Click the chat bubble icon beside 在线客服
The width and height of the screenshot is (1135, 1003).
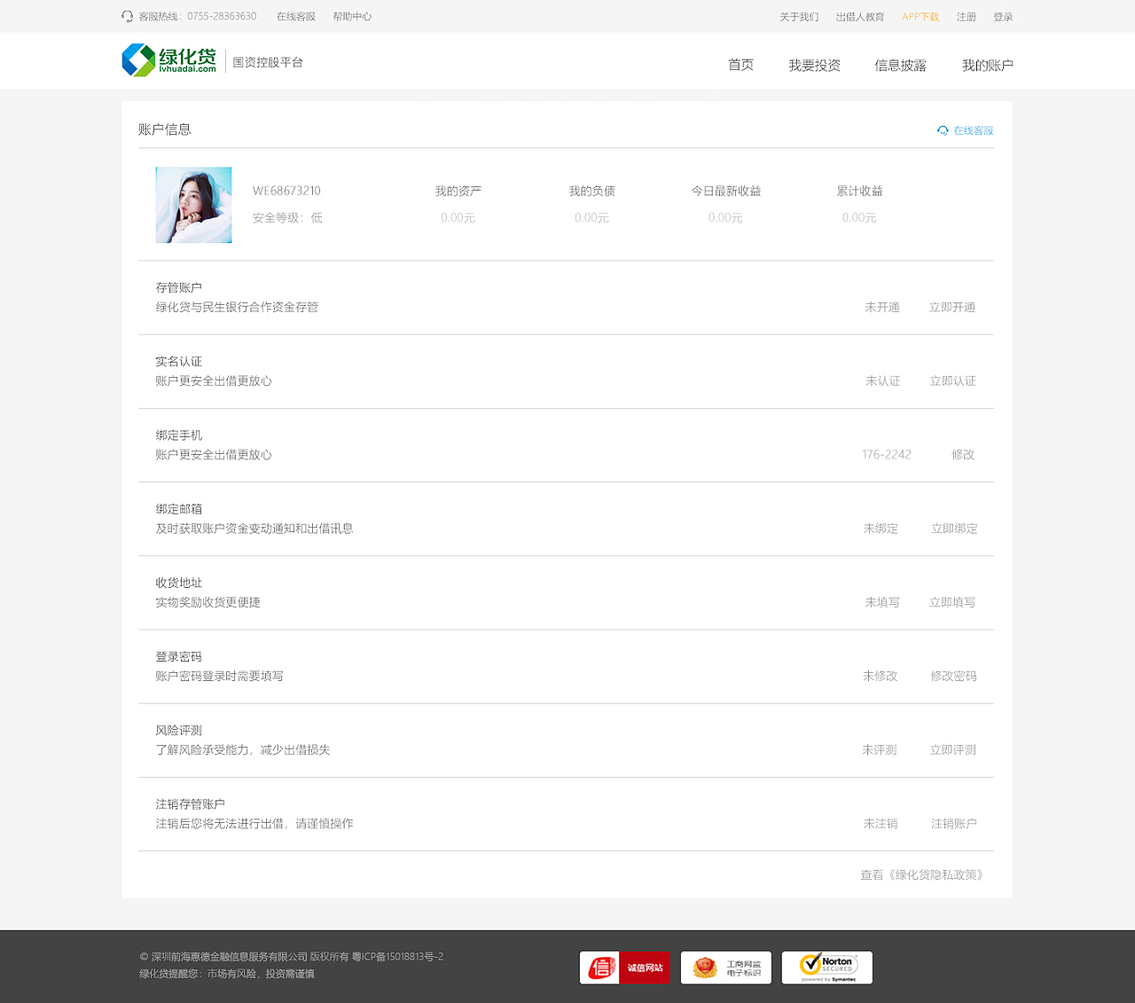pos(943,129)
